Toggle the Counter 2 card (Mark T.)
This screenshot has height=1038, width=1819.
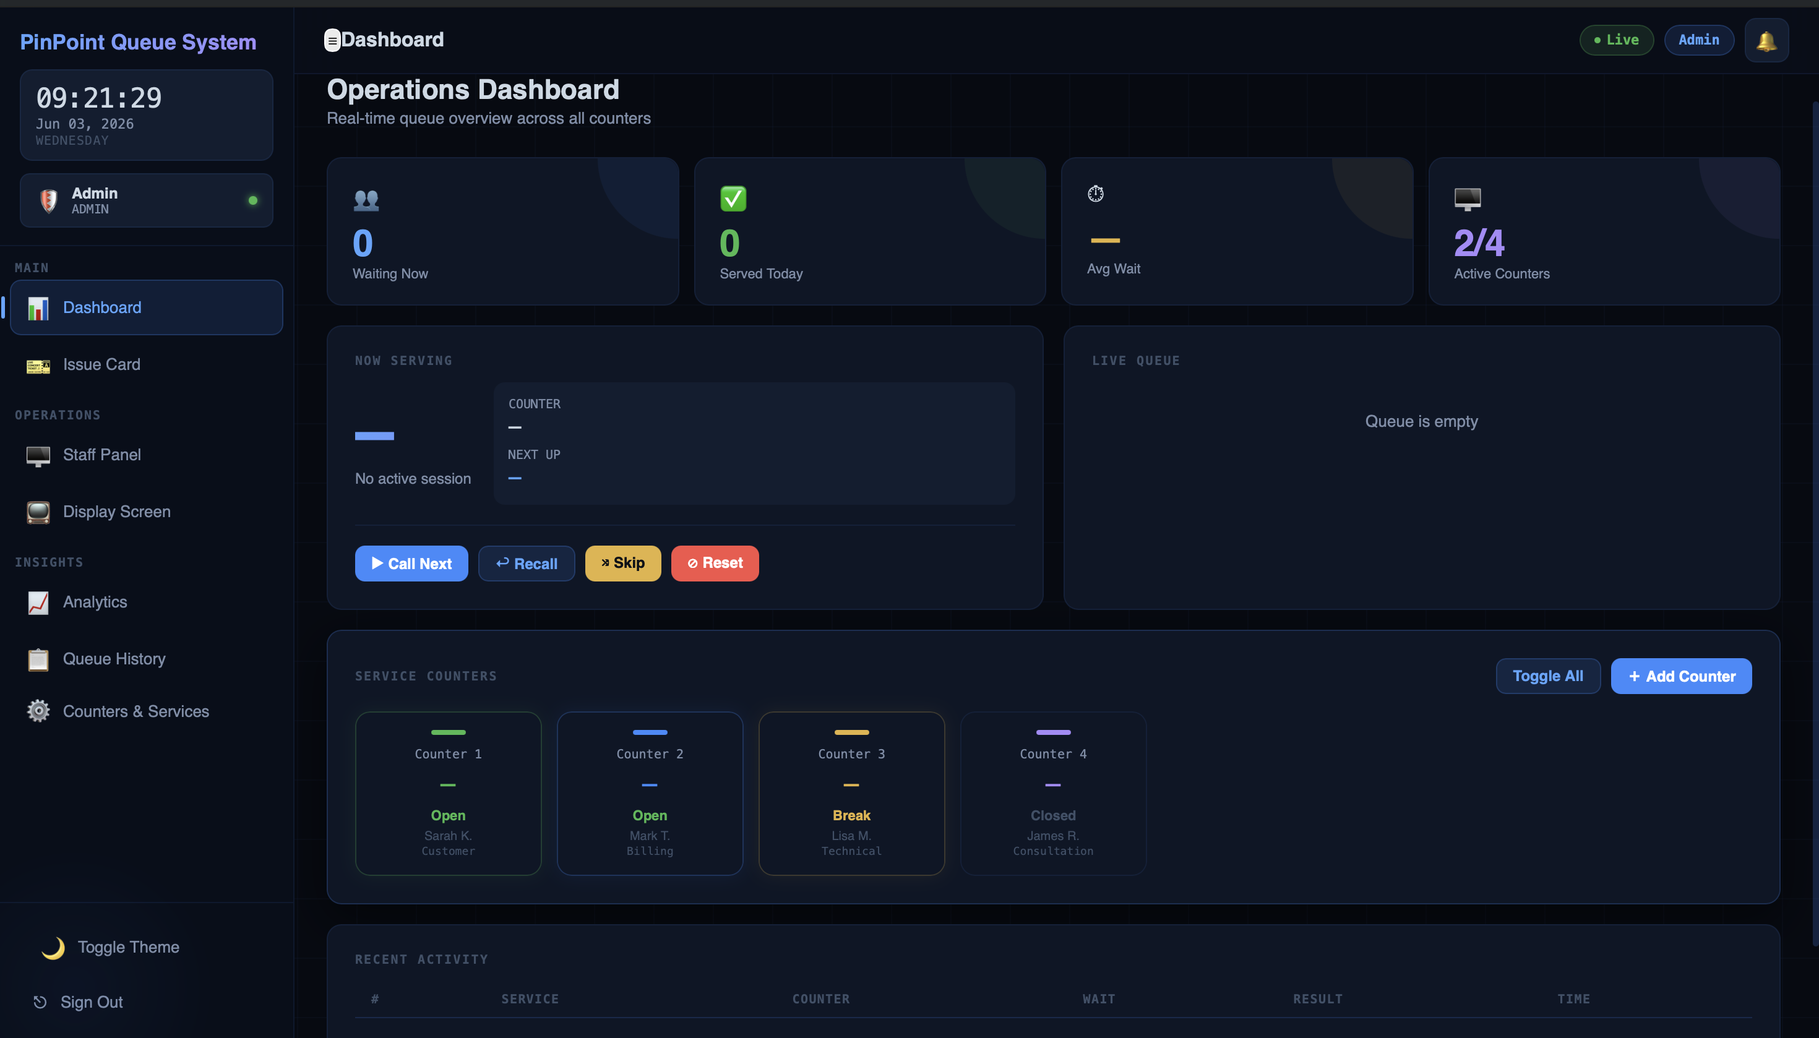[x=650, y=794]
